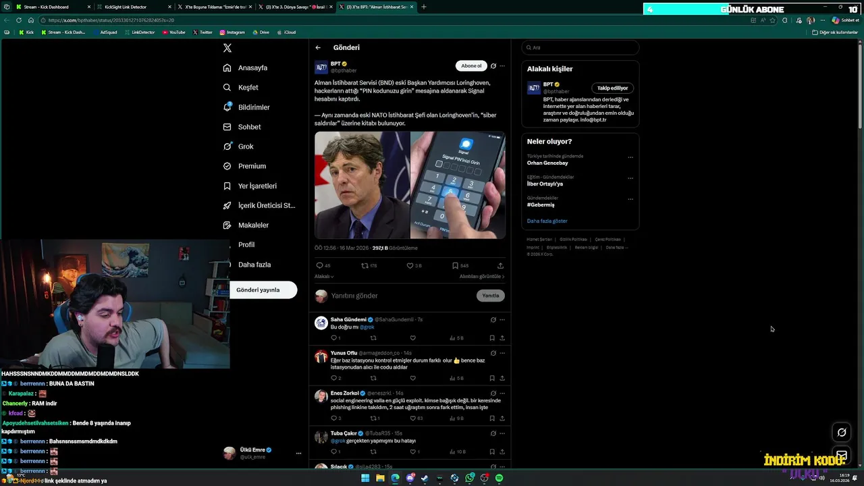Viewport: 864px width, 486px height.
Task: Click the Ara search box
Action: click(x=580, y=48)
